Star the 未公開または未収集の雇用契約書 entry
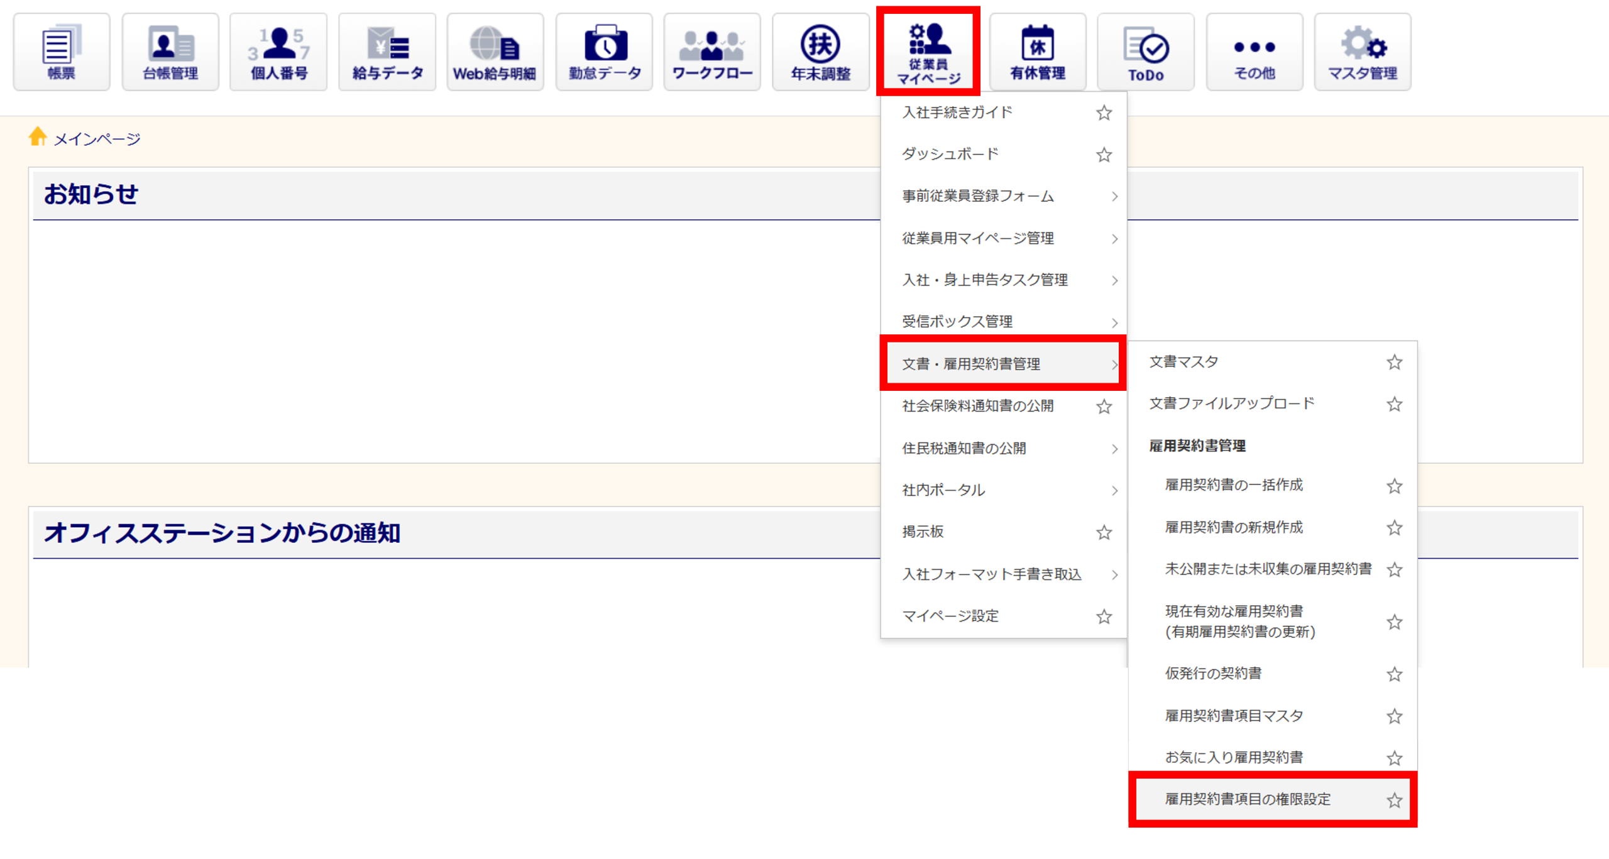 1395,569
